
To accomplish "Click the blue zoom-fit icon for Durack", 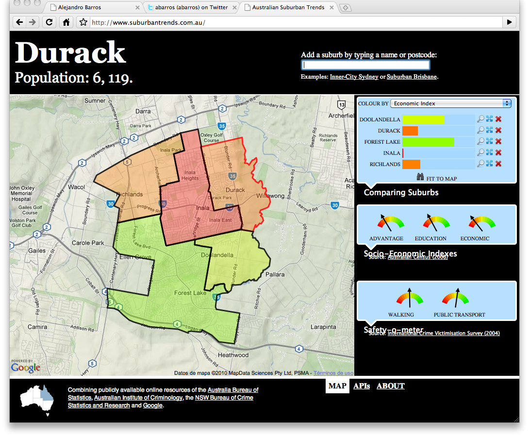I will (x=490, y=130).
